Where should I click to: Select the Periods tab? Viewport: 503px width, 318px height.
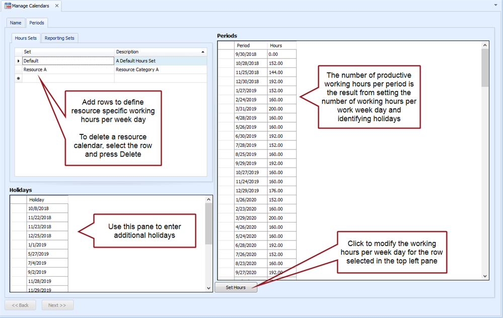37,23
